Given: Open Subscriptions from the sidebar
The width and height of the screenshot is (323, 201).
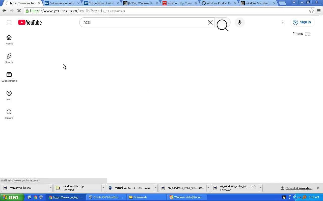Looking at the screenshot, I should [9, 77].
